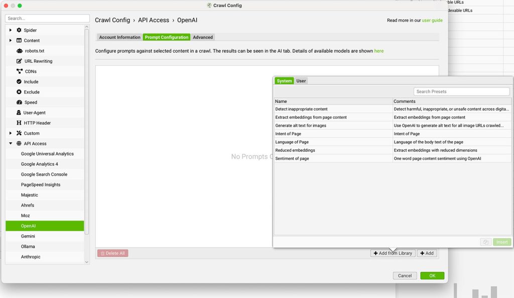This screenshot has height=298, width=514.
Task: Click the Comments column header
Action: pos(452,102)
